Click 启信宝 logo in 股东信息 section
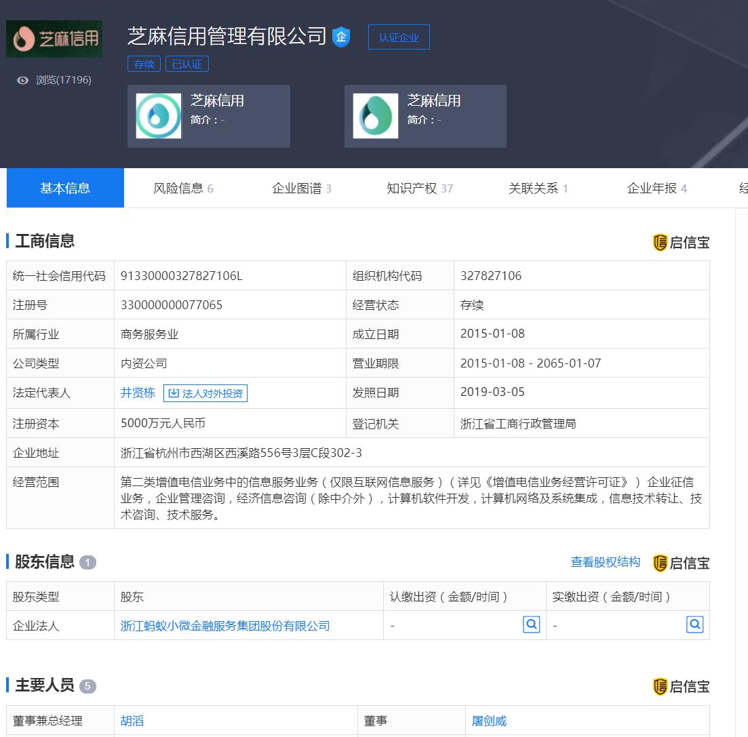Viewport: 748px width, 737px height. click(x=682, y=563)
